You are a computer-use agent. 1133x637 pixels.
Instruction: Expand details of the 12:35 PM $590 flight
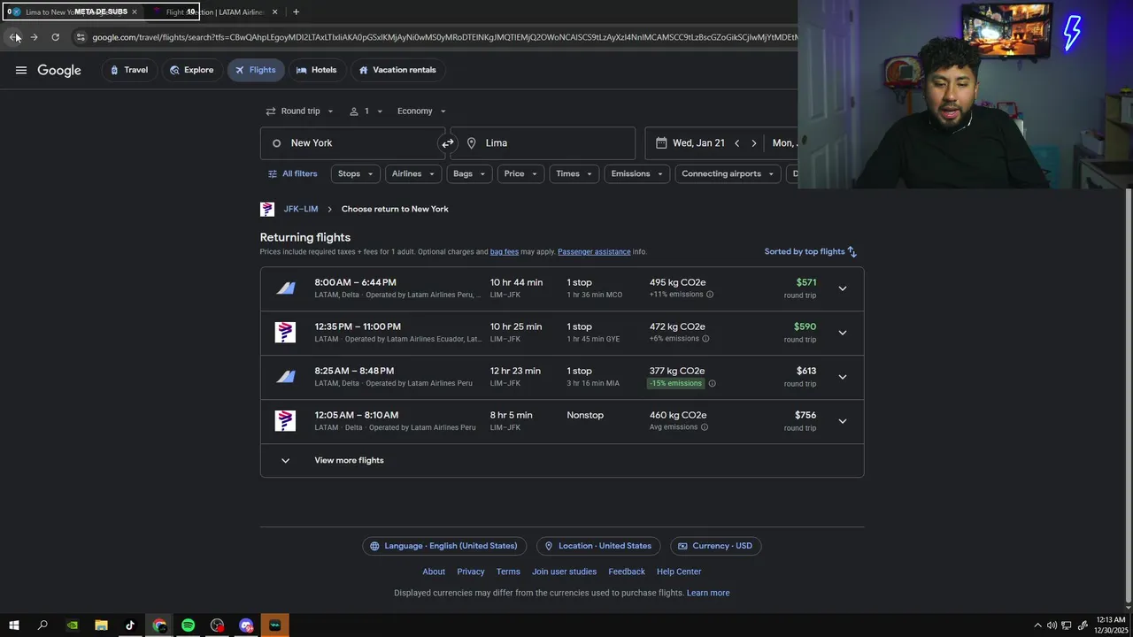843,333
